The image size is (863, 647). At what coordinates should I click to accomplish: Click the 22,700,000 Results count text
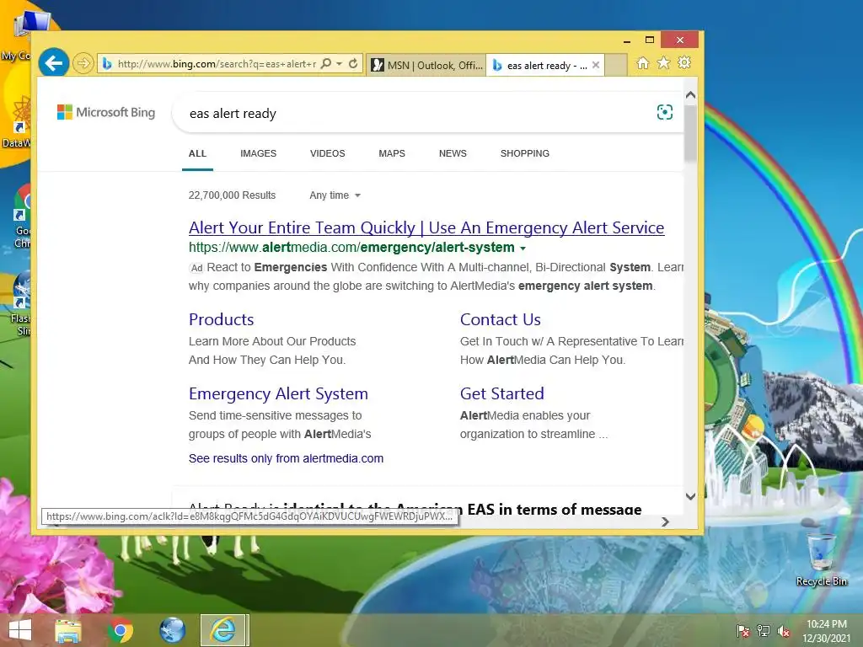point(233,195)
